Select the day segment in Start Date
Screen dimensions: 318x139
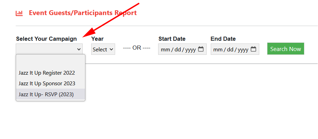pos(178,50)
